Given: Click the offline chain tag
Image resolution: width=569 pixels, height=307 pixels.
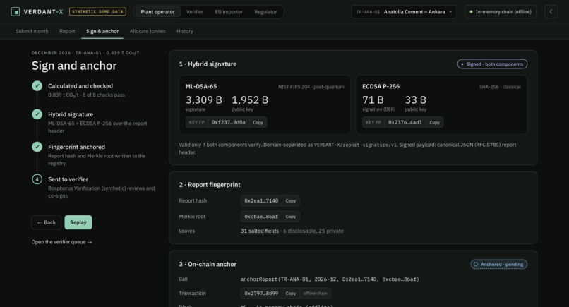Looking at the screenshot, I should (315, 293).
